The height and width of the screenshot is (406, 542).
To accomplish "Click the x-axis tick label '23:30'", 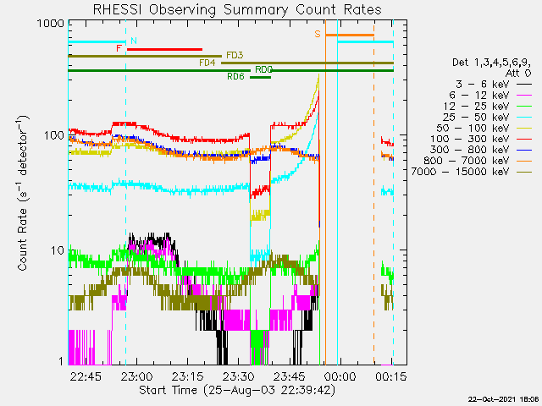I will [x=239, y=376].
